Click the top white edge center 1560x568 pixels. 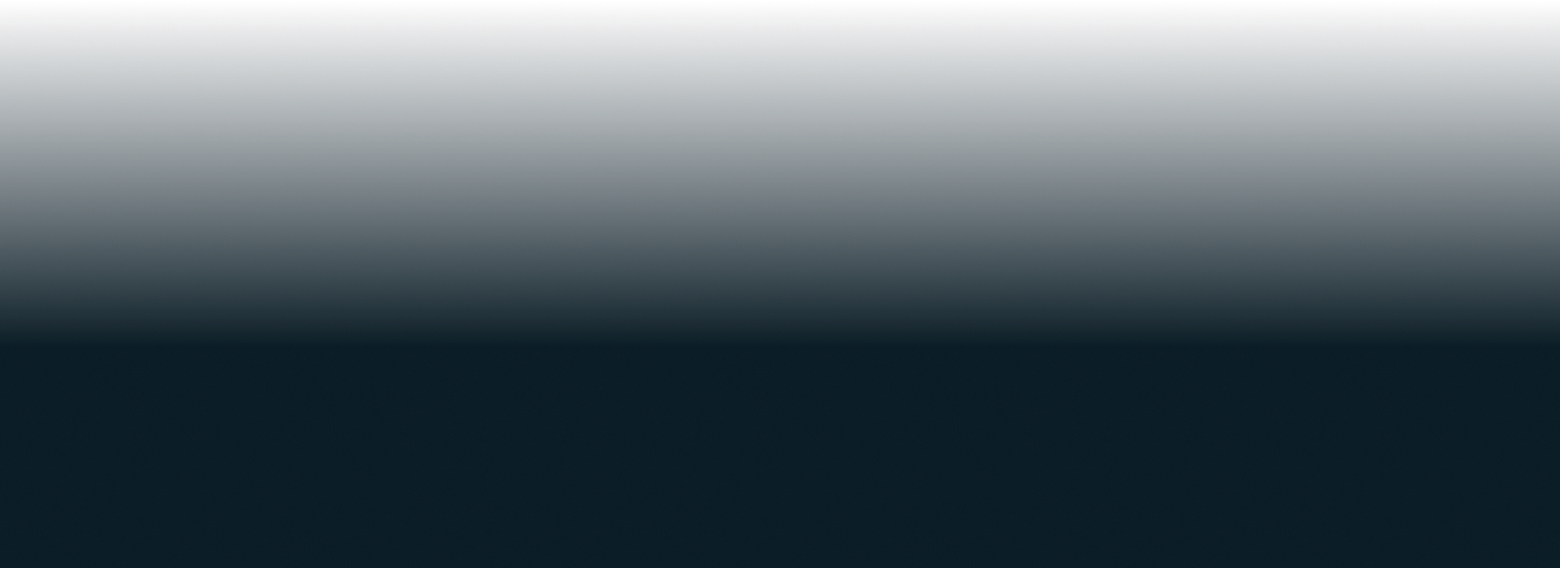pyautogui.click(x=780, y=3)
